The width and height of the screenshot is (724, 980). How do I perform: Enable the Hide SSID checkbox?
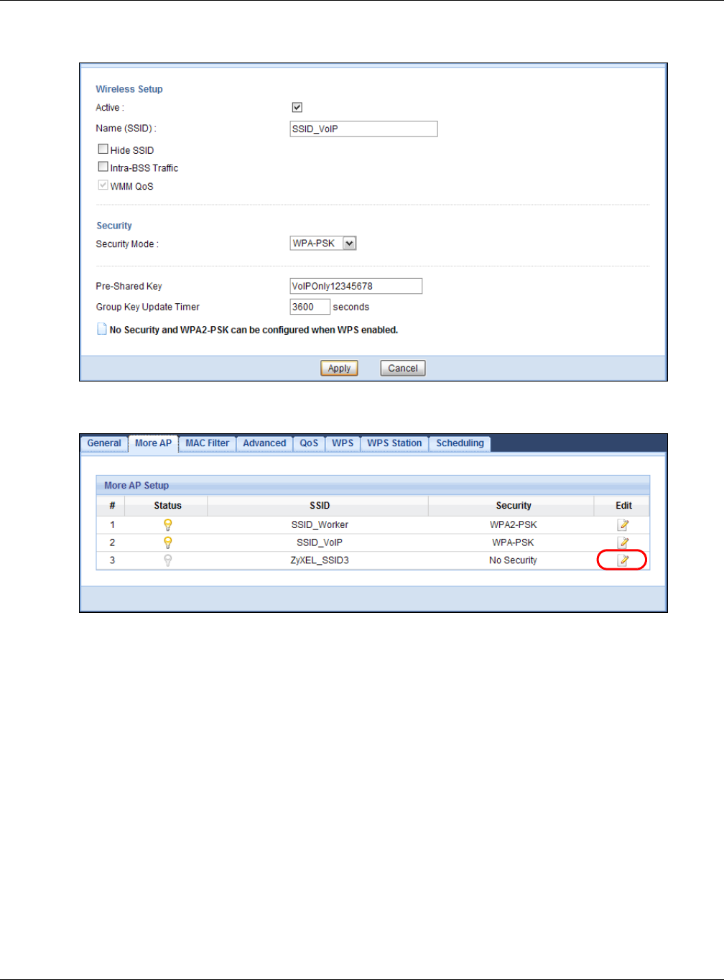pos(103,149)
